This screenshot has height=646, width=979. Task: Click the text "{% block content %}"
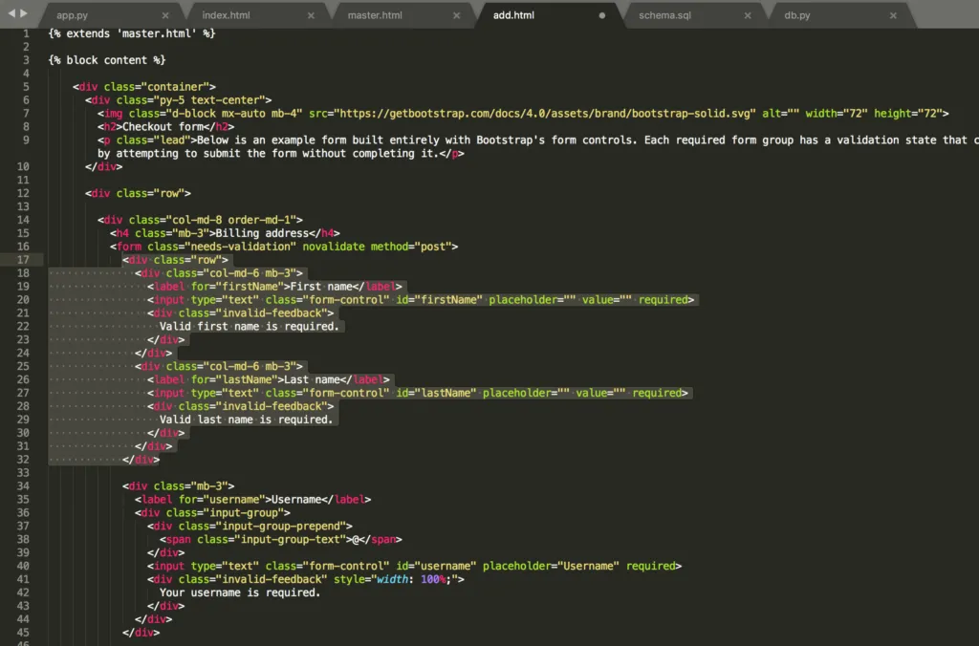(107, 60)
